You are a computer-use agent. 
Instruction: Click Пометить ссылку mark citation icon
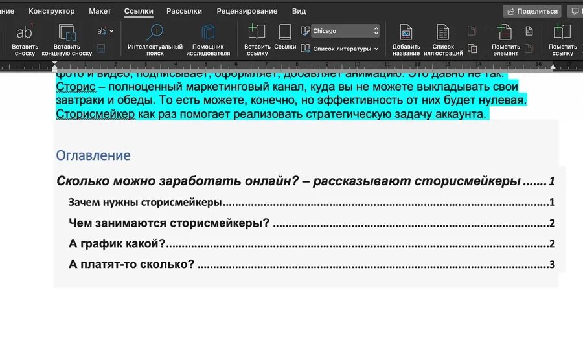(562, 32)
